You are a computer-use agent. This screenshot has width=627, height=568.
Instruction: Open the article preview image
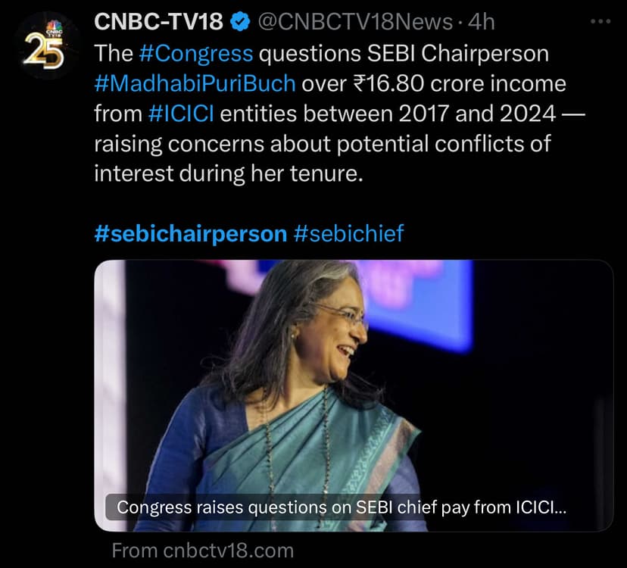coord(353,379)
